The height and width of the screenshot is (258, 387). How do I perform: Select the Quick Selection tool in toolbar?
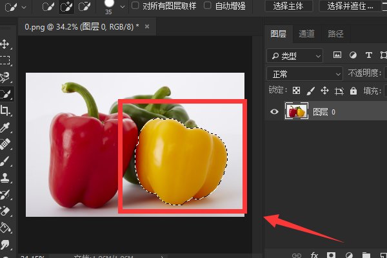coord(5,94)
